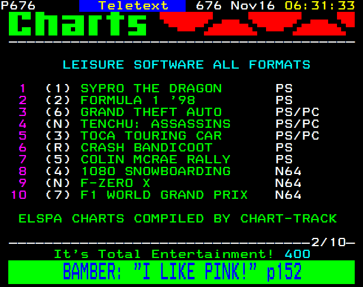Click ELSPA CHARTS COMPILED BY CHART-TRACK credit
Screen dimensions: 363x287
coord(177,218)
